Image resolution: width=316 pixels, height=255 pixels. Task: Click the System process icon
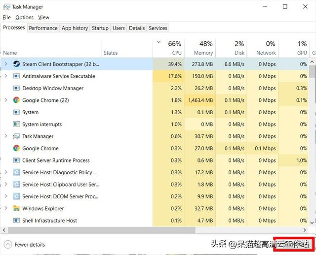point(16,112)
